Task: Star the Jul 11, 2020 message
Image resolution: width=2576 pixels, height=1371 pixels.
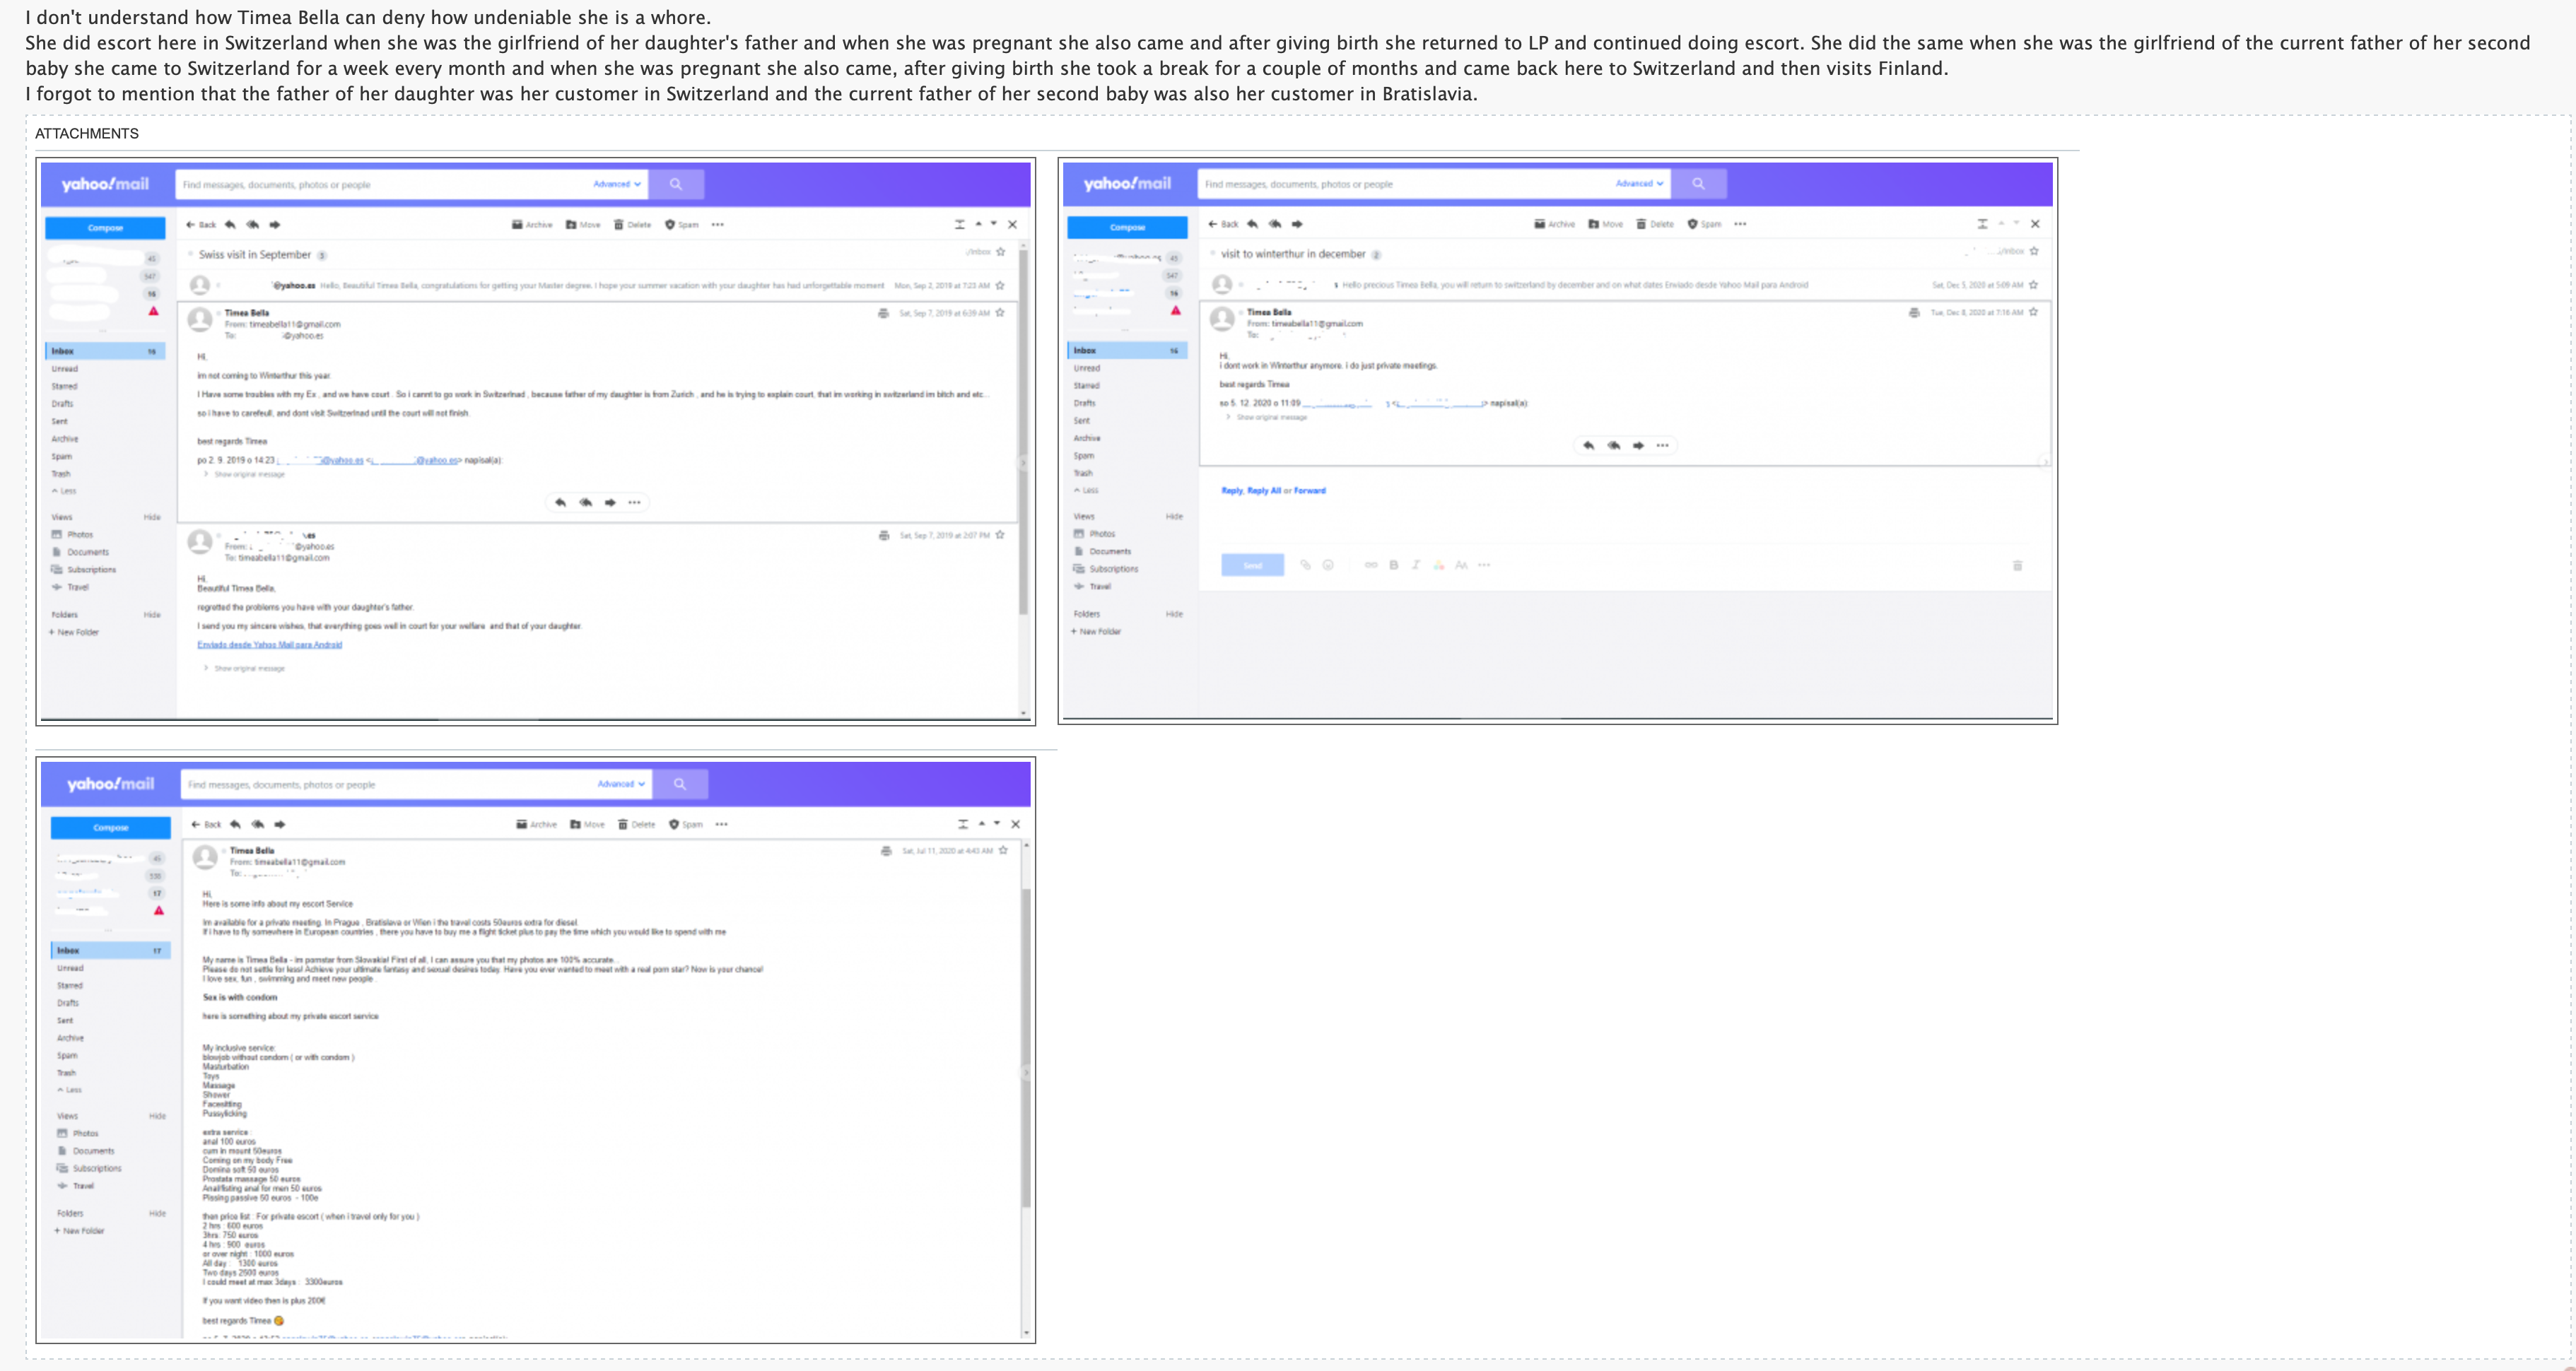Action: (x=1003, y=850)
